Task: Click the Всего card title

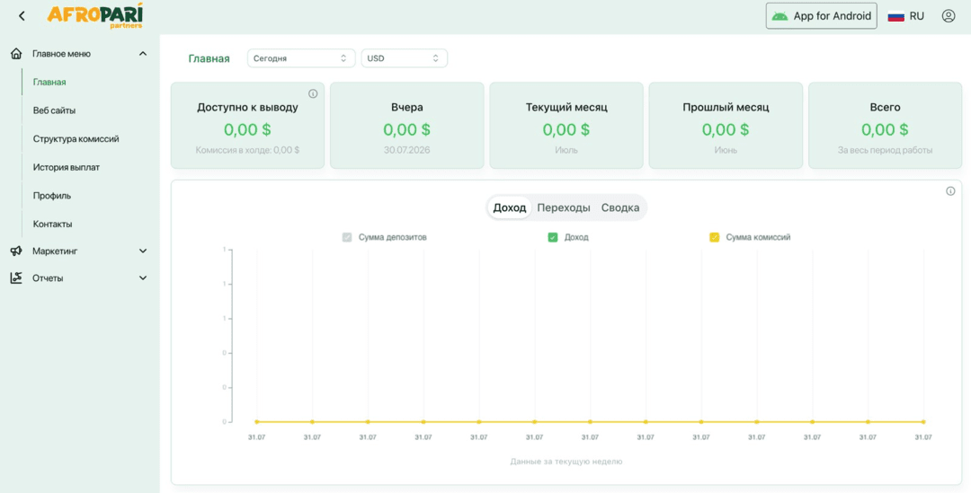Action: 885,108
